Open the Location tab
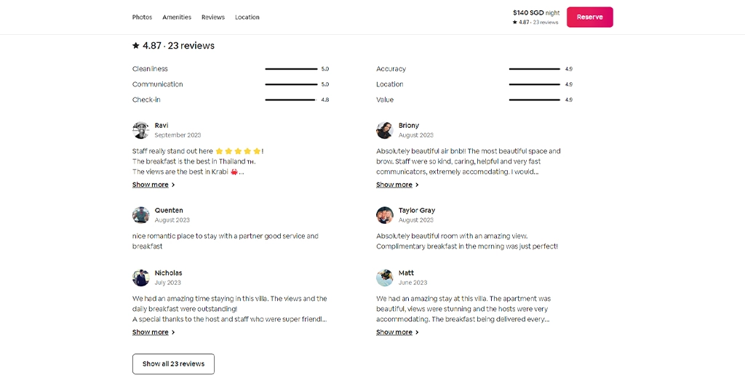This screenshot has width=745, height=391. [x=247, y=17]
